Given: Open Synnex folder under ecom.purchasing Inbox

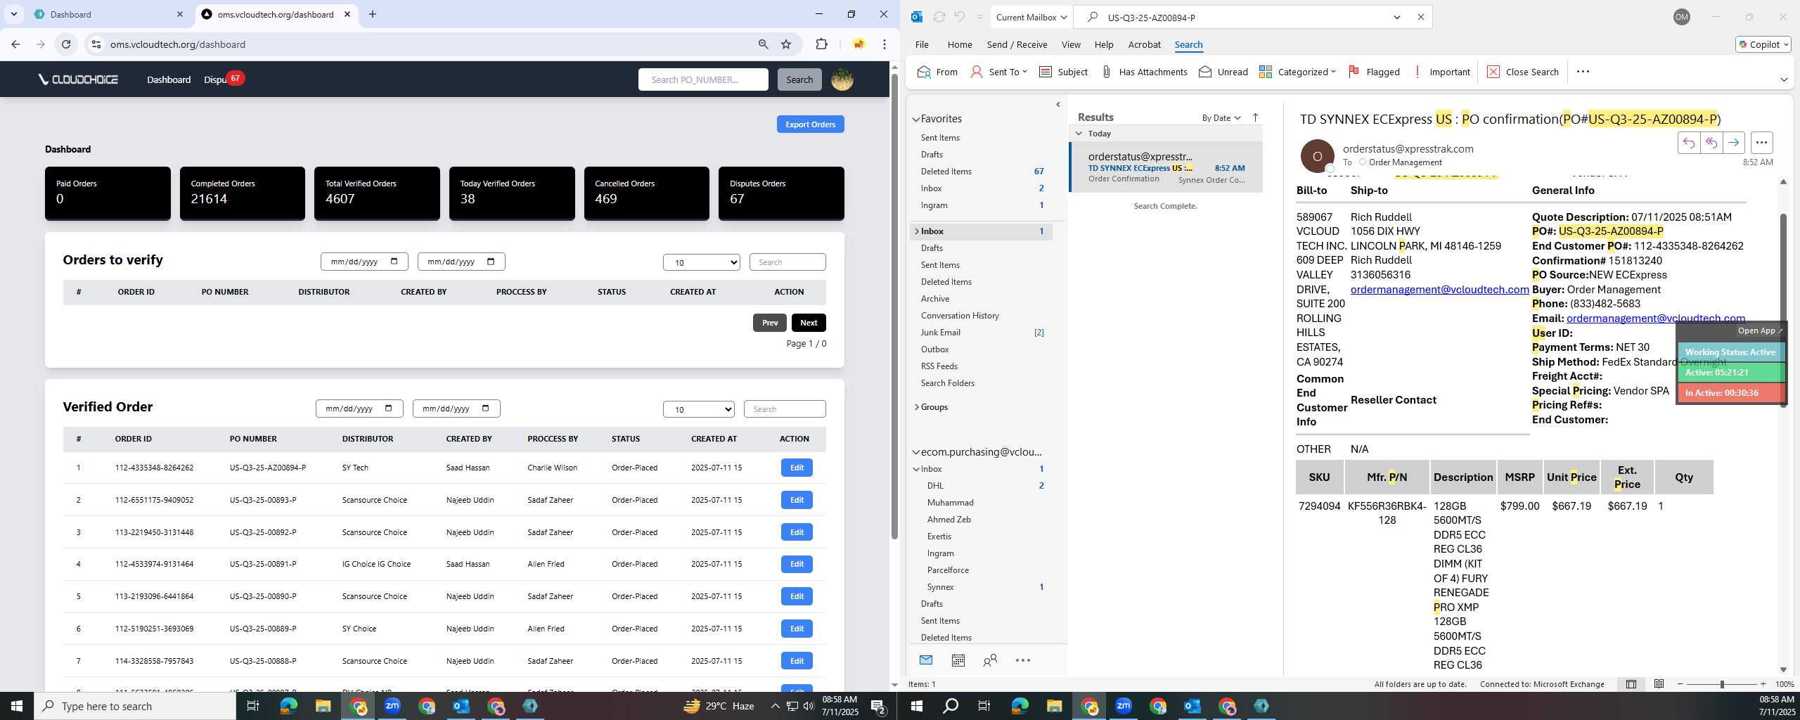Looking at the screenshot, I should [940, 587].
